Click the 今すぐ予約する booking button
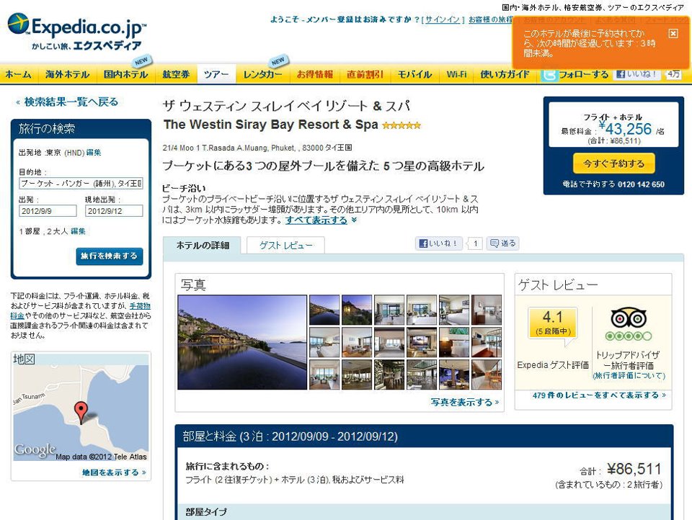The height and width of the screenshot is (520, 692). 613,163
